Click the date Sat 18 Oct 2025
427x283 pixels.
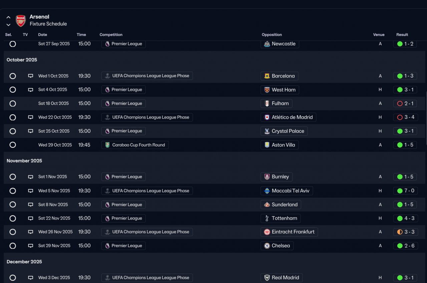pos(53,104)
